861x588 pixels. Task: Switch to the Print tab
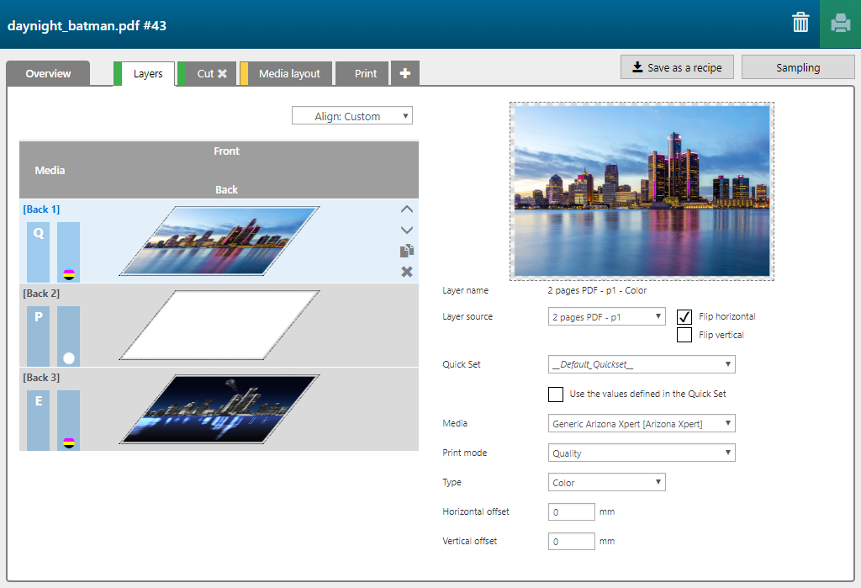(362, 74)
